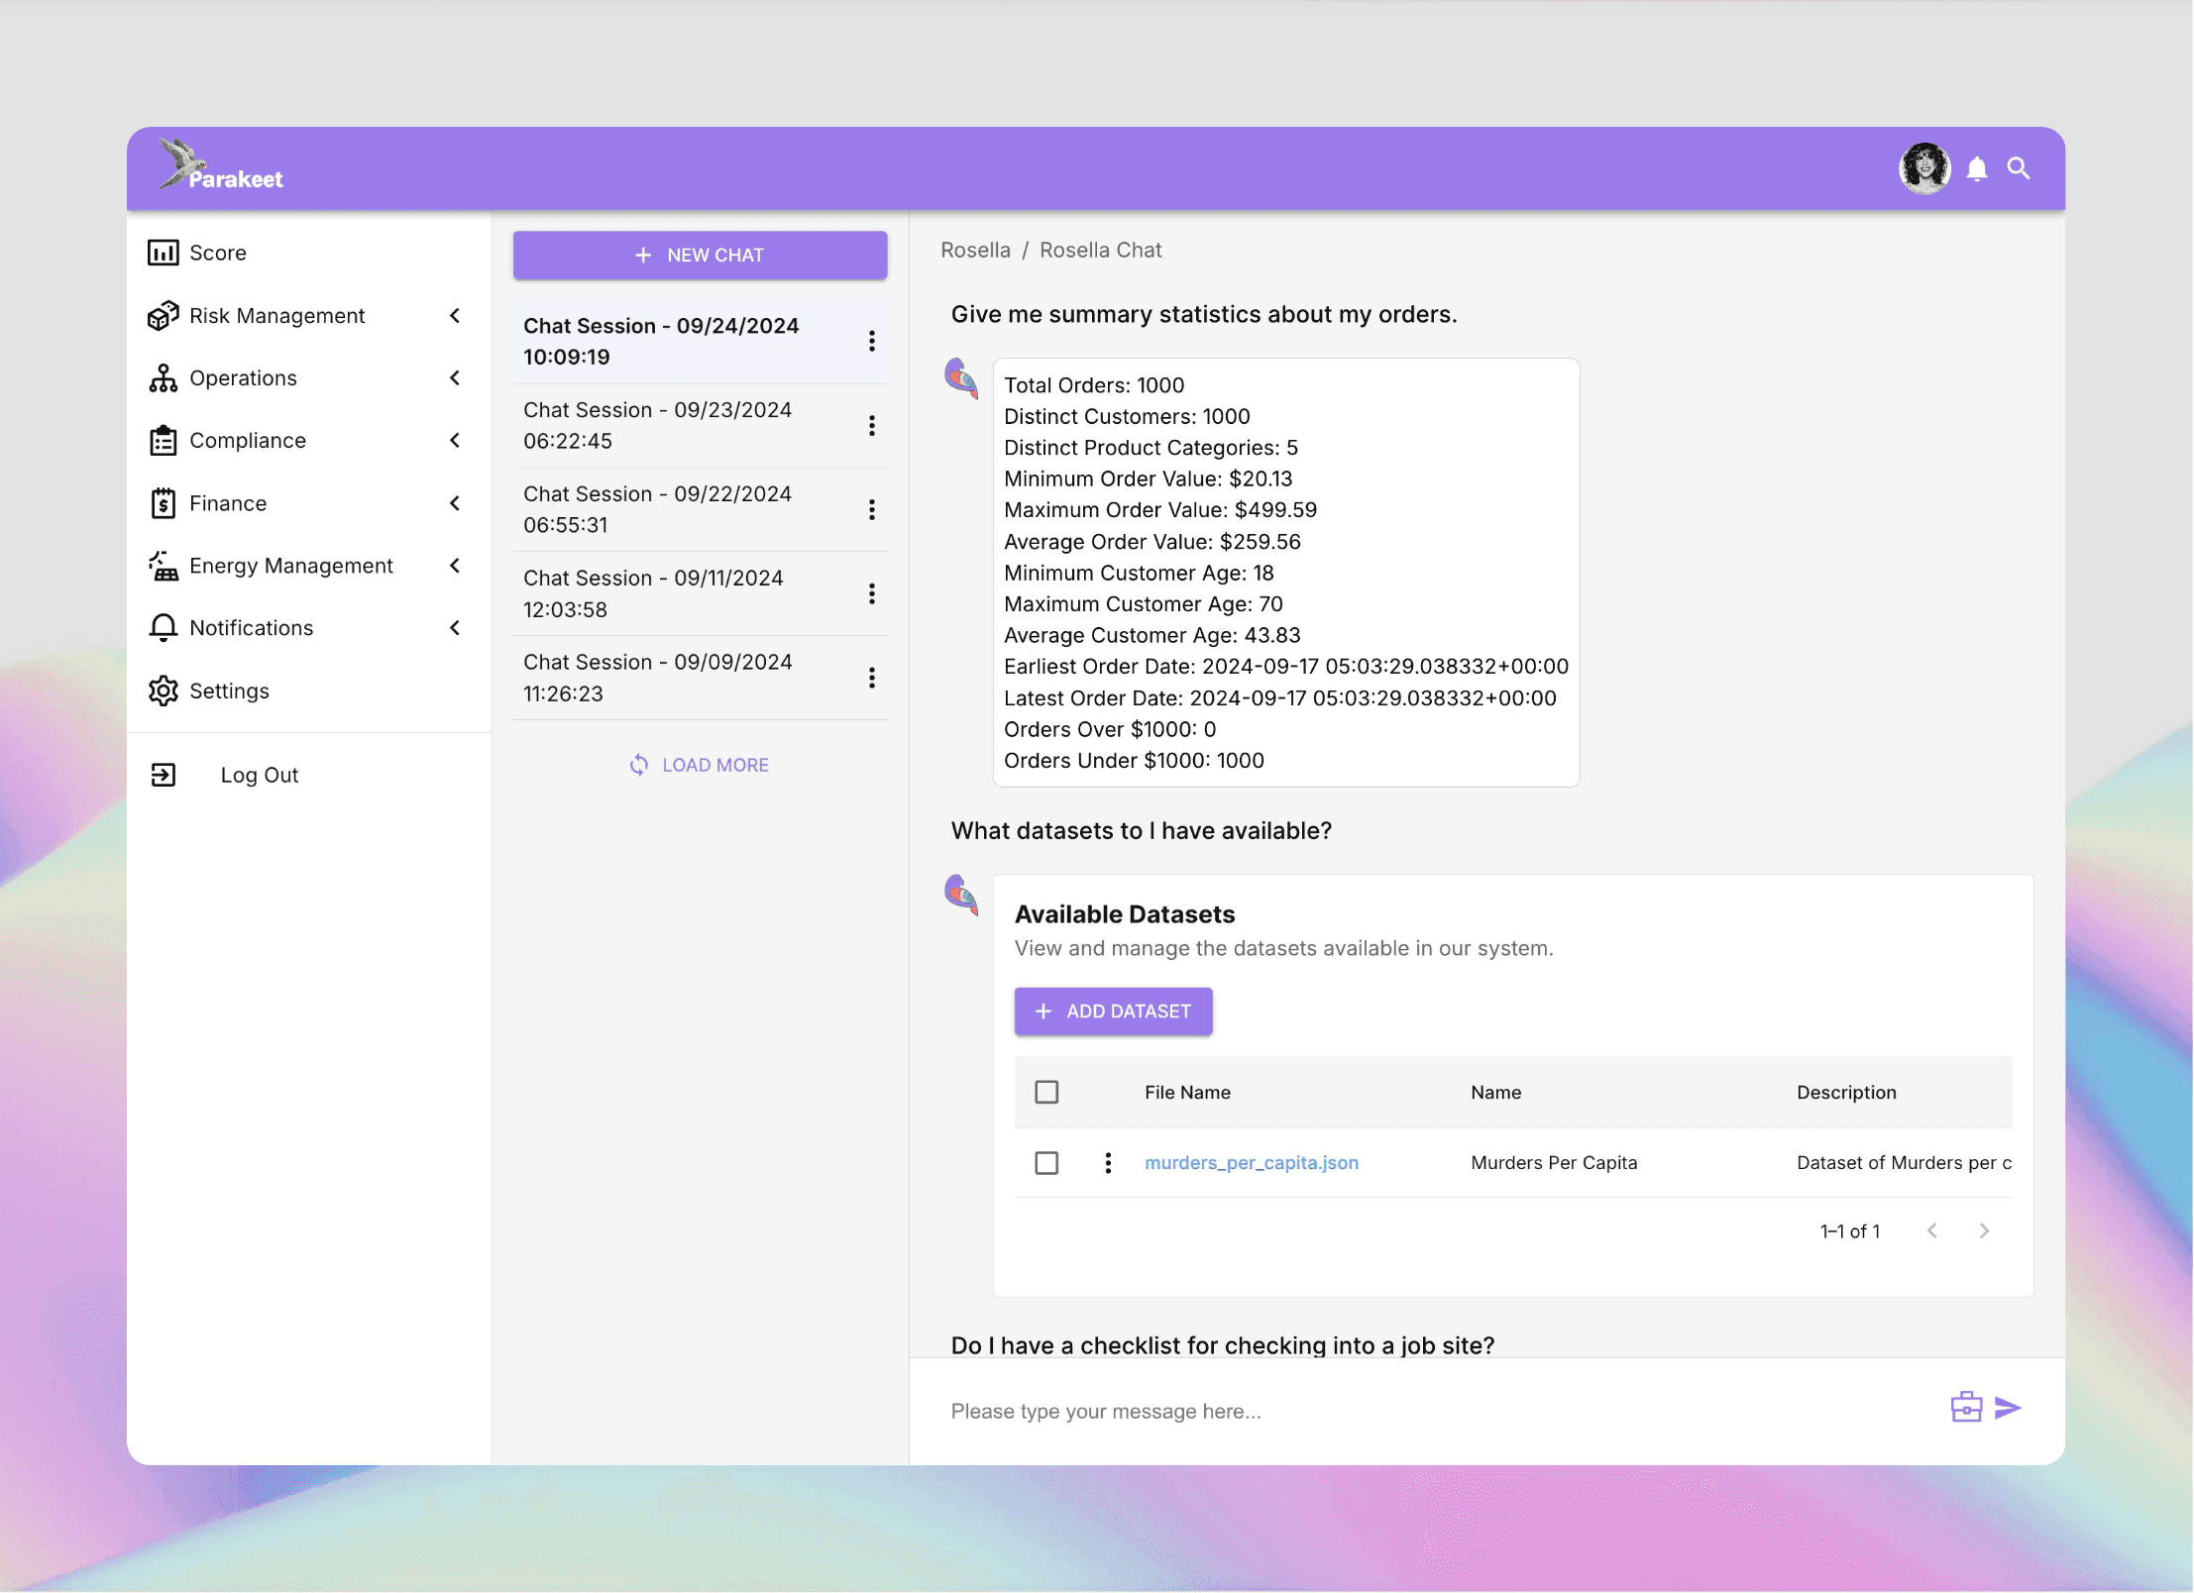The height and width of the screenshot is (1593, 2194).
Task: Open options for 09/22/2024 chat session
Action: pos(872,509)
